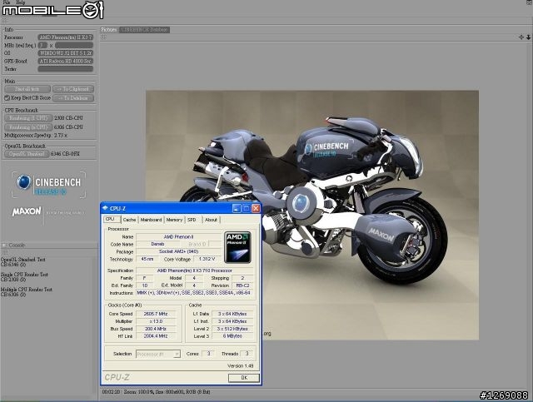Click the MHz real frequency field
This screenshot has height=402, width=533.
click(74, 45)
